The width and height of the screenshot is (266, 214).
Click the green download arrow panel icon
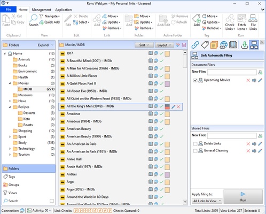point(245,45)
